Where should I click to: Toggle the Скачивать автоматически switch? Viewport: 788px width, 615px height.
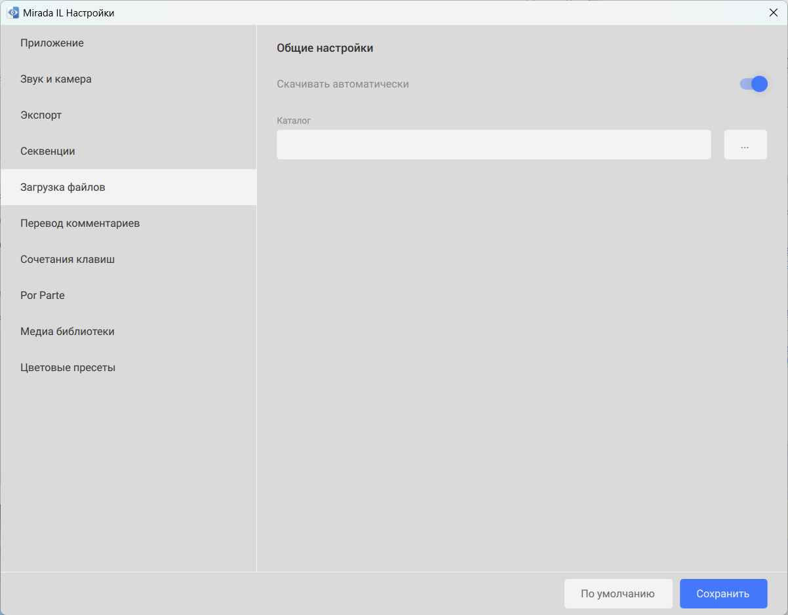tap(753, 84)
